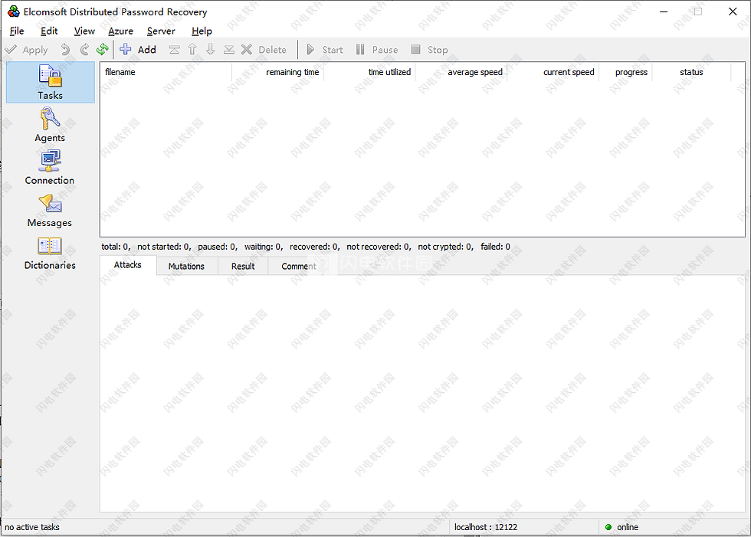The width and height of the screenshot is (751, 537).
Task: Add a new task with Add button
Action: pos(138,50)
